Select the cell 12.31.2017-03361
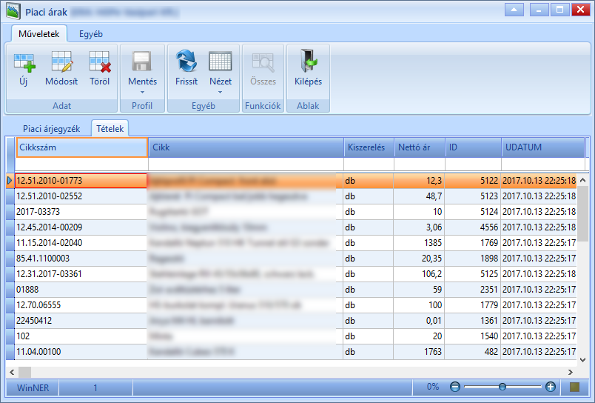 pyautogui.click(x=81, y=274)
